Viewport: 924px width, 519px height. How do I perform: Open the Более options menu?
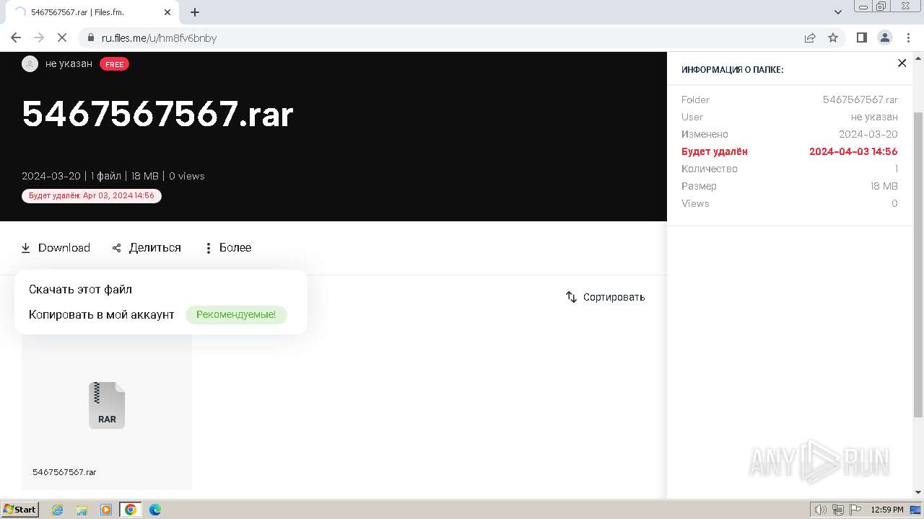[227, 247]
